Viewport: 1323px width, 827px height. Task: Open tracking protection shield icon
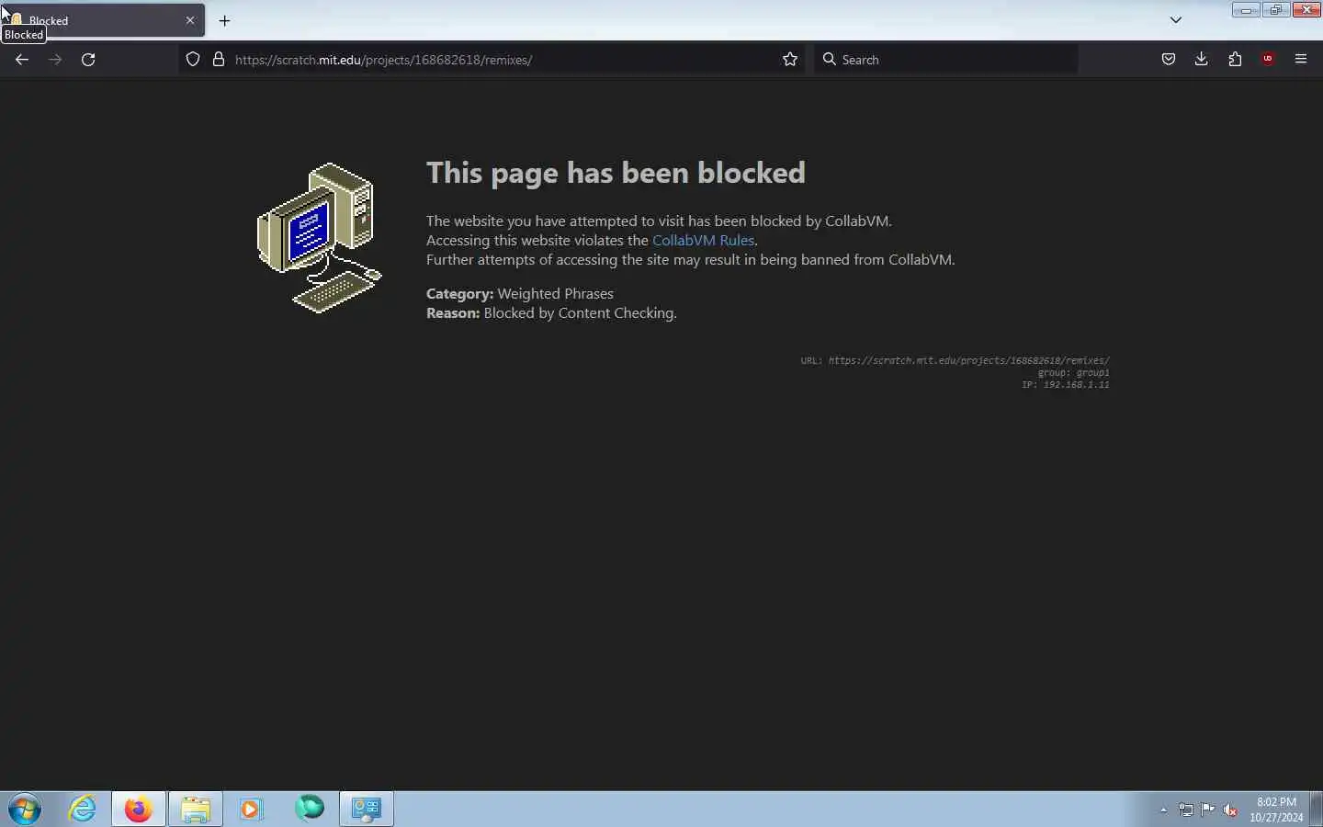click(x=193, y=60)
